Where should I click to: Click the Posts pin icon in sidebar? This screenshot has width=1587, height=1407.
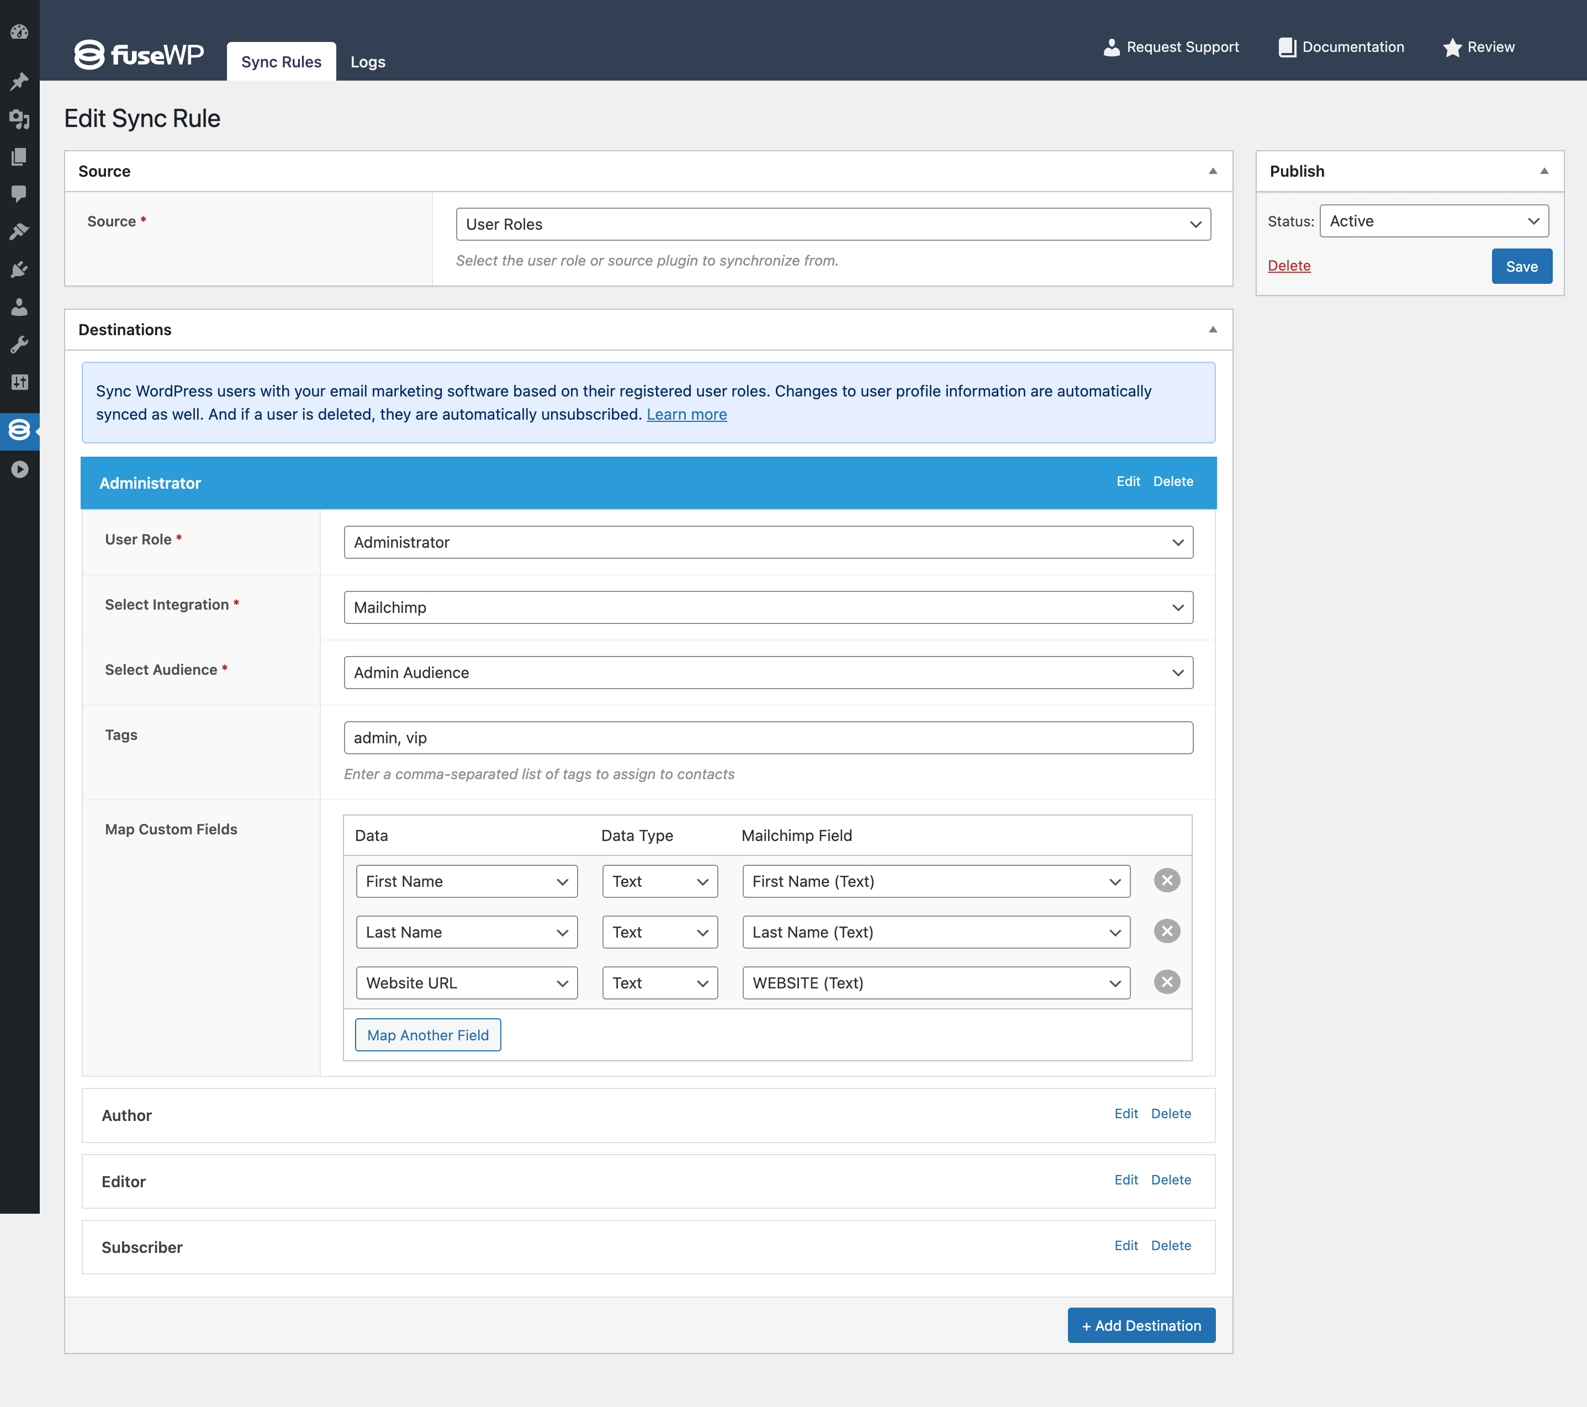coord(19,81)
